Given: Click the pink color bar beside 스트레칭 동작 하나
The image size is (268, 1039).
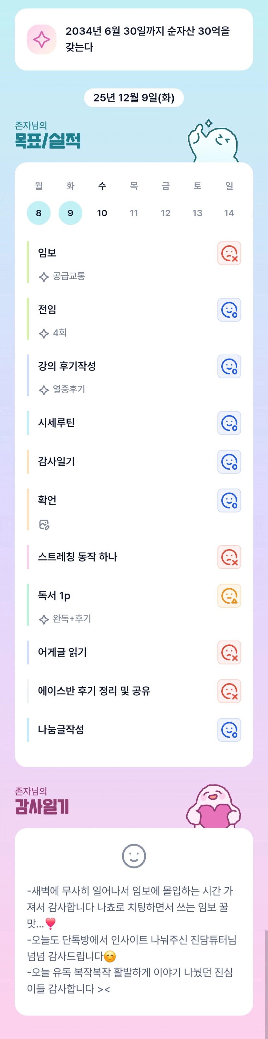Looking at the screenshot, I should [x=28, y=557].
